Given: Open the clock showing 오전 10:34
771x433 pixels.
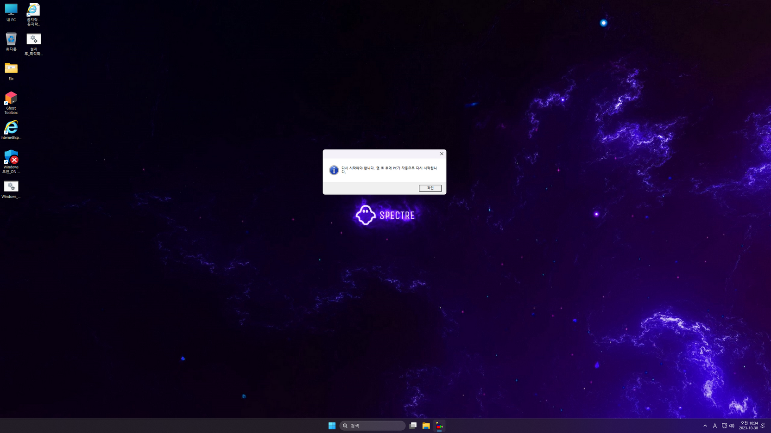Looking at the screenshot, I should pyautogui.click(x=748, y=426).
